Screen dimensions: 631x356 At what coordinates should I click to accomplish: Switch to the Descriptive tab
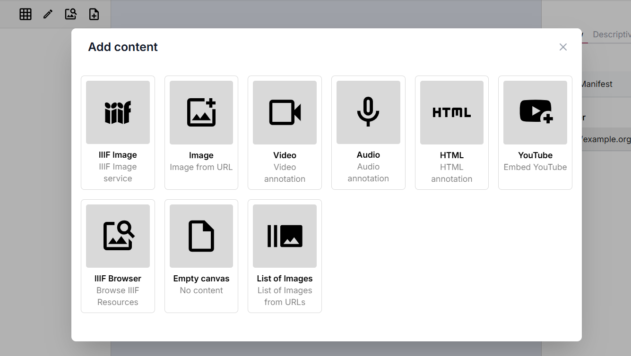point(612,34)
